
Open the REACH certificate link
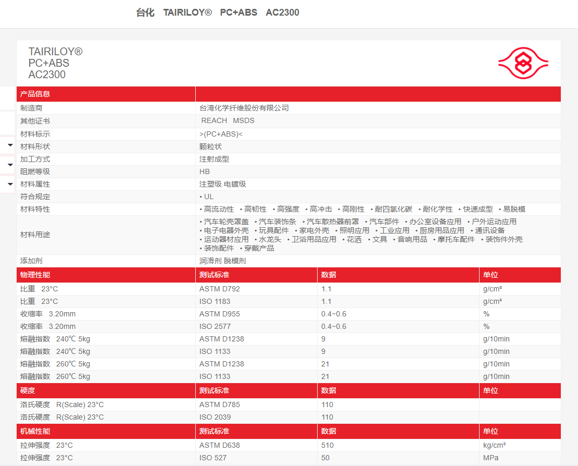click(x=214, y=120)
